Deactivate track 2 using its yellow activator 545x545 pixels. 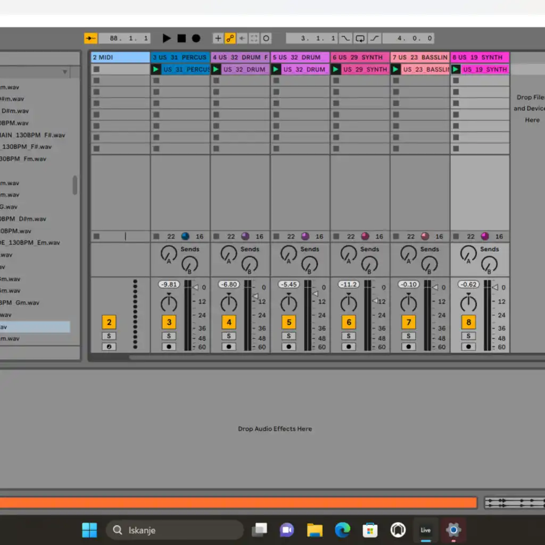(109, 322)
